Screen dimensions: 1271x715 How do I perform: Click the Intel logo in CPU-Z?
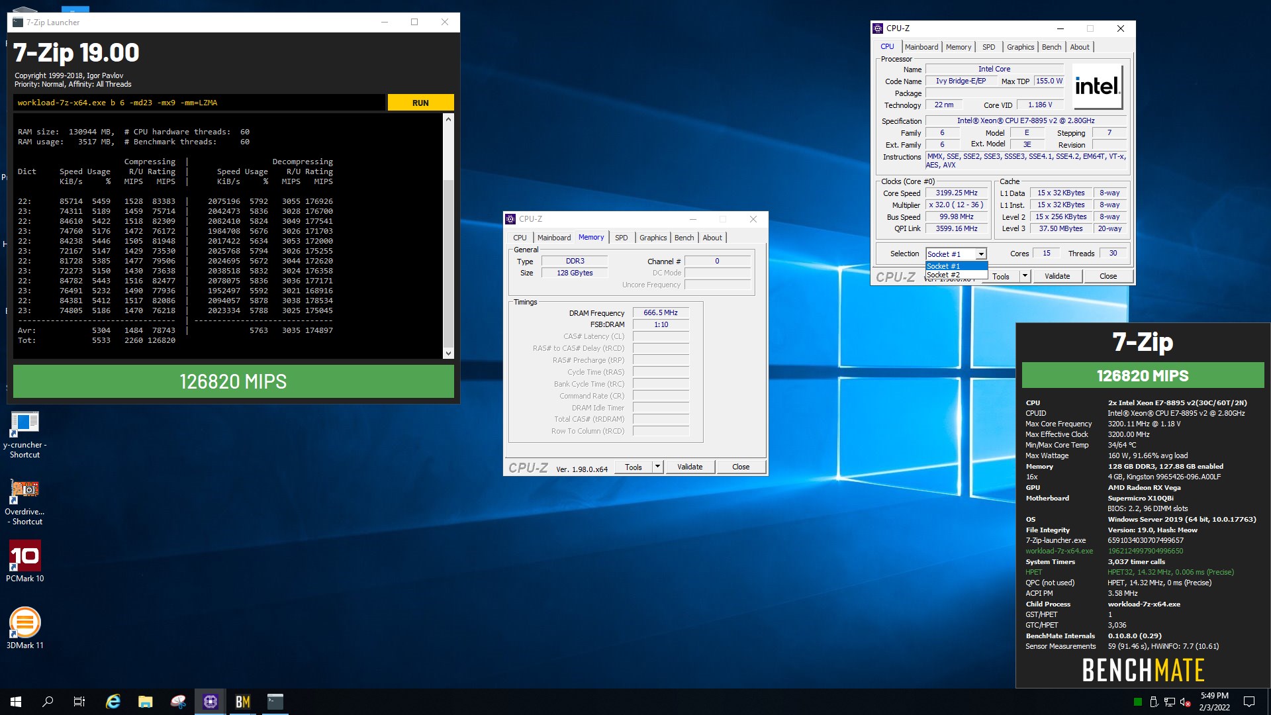tap(1097, 87)
